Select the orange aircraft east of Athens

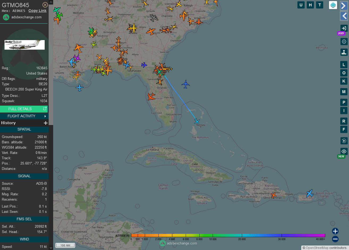151,31
